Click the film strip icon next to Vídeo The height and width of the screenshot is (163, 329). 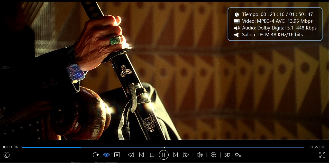(x=236, y=21)
